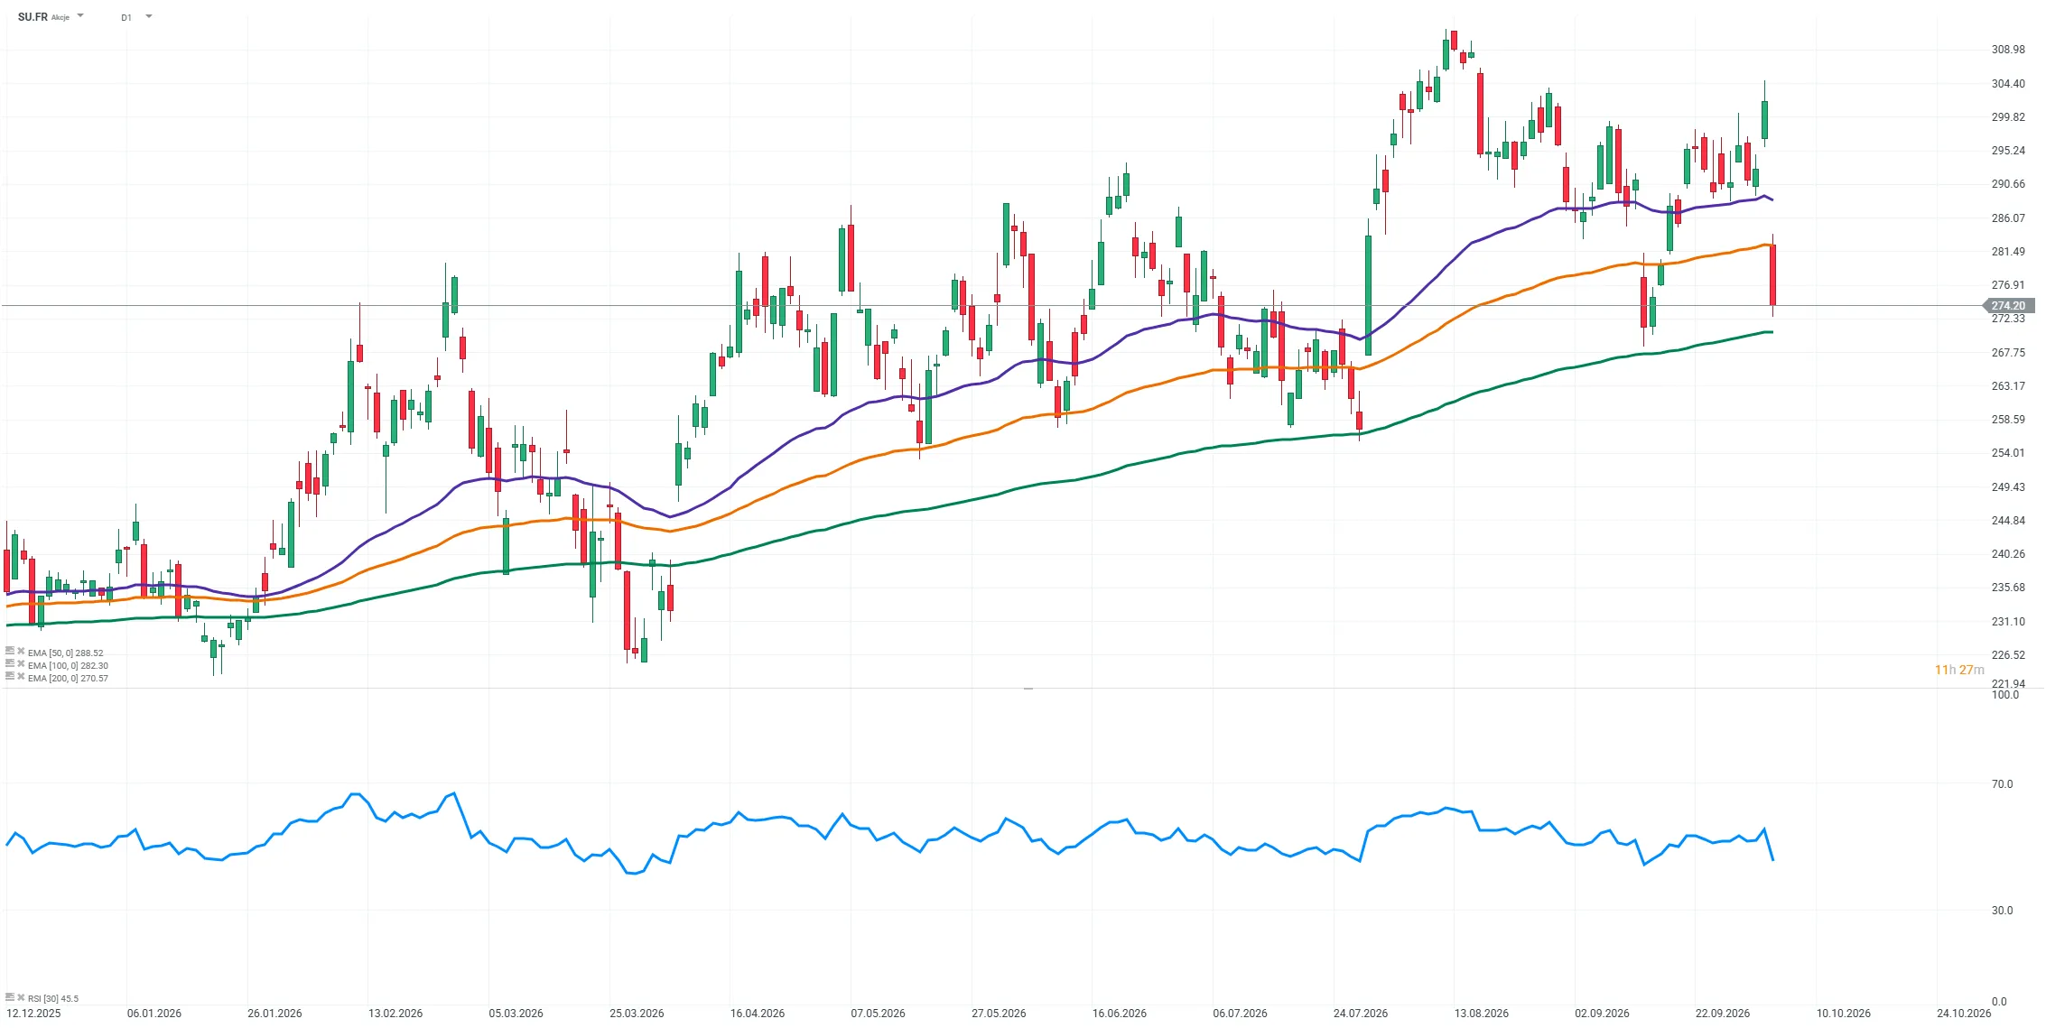Screen dimensions: 2046x1028
Task: Click the 254.01 price axis label
Action: tap(2008, 453)
